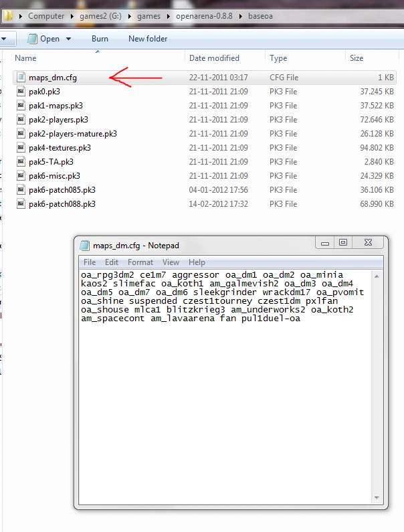Open the Notepad Edit menu

[x=112, y=262]
